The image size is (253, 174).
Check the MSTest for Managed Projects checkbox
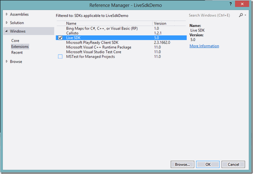pyautogui.click(x=60, y=57)
